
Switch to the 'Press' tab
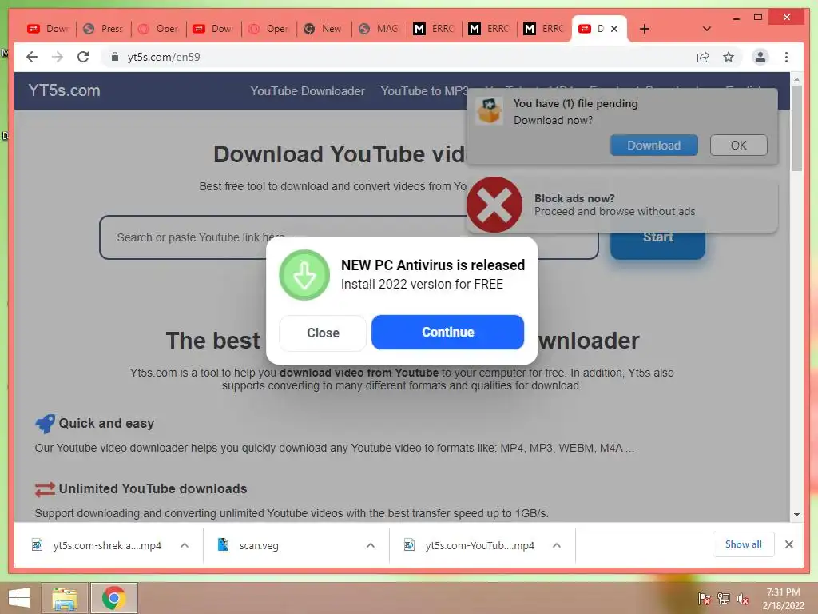pyautogui.click(x=103, y=29)
